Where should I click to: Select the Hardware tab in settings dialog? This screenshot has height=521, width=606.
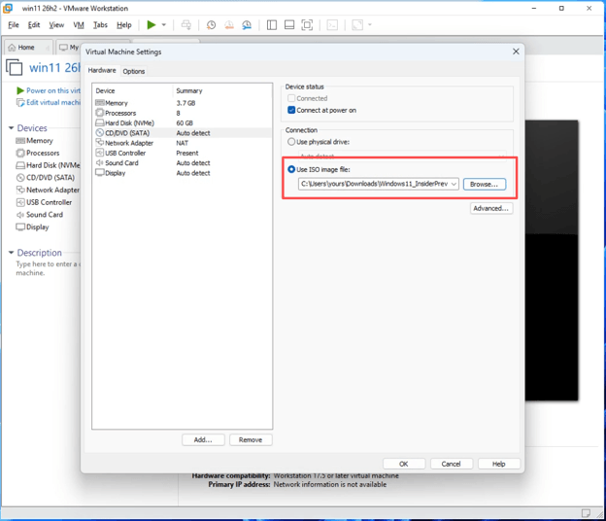(x=102, y=70)
